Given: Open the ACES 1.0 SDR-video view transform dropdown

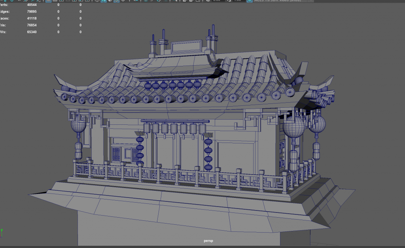Looking at the screenshot, I should (x=283, y=1).
